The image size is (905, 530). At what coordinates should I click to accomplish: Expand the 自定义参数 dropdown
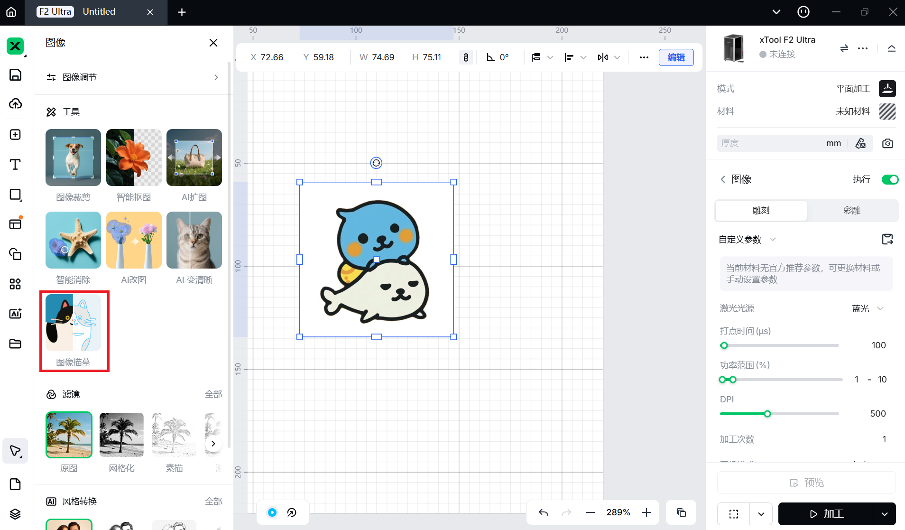pyautogui.click(x=747, y=240)
